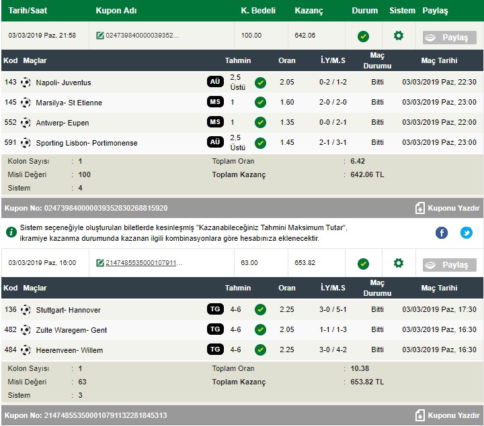Click the Durum column header
Screen dimensions: 484x426
coord(364,11)
